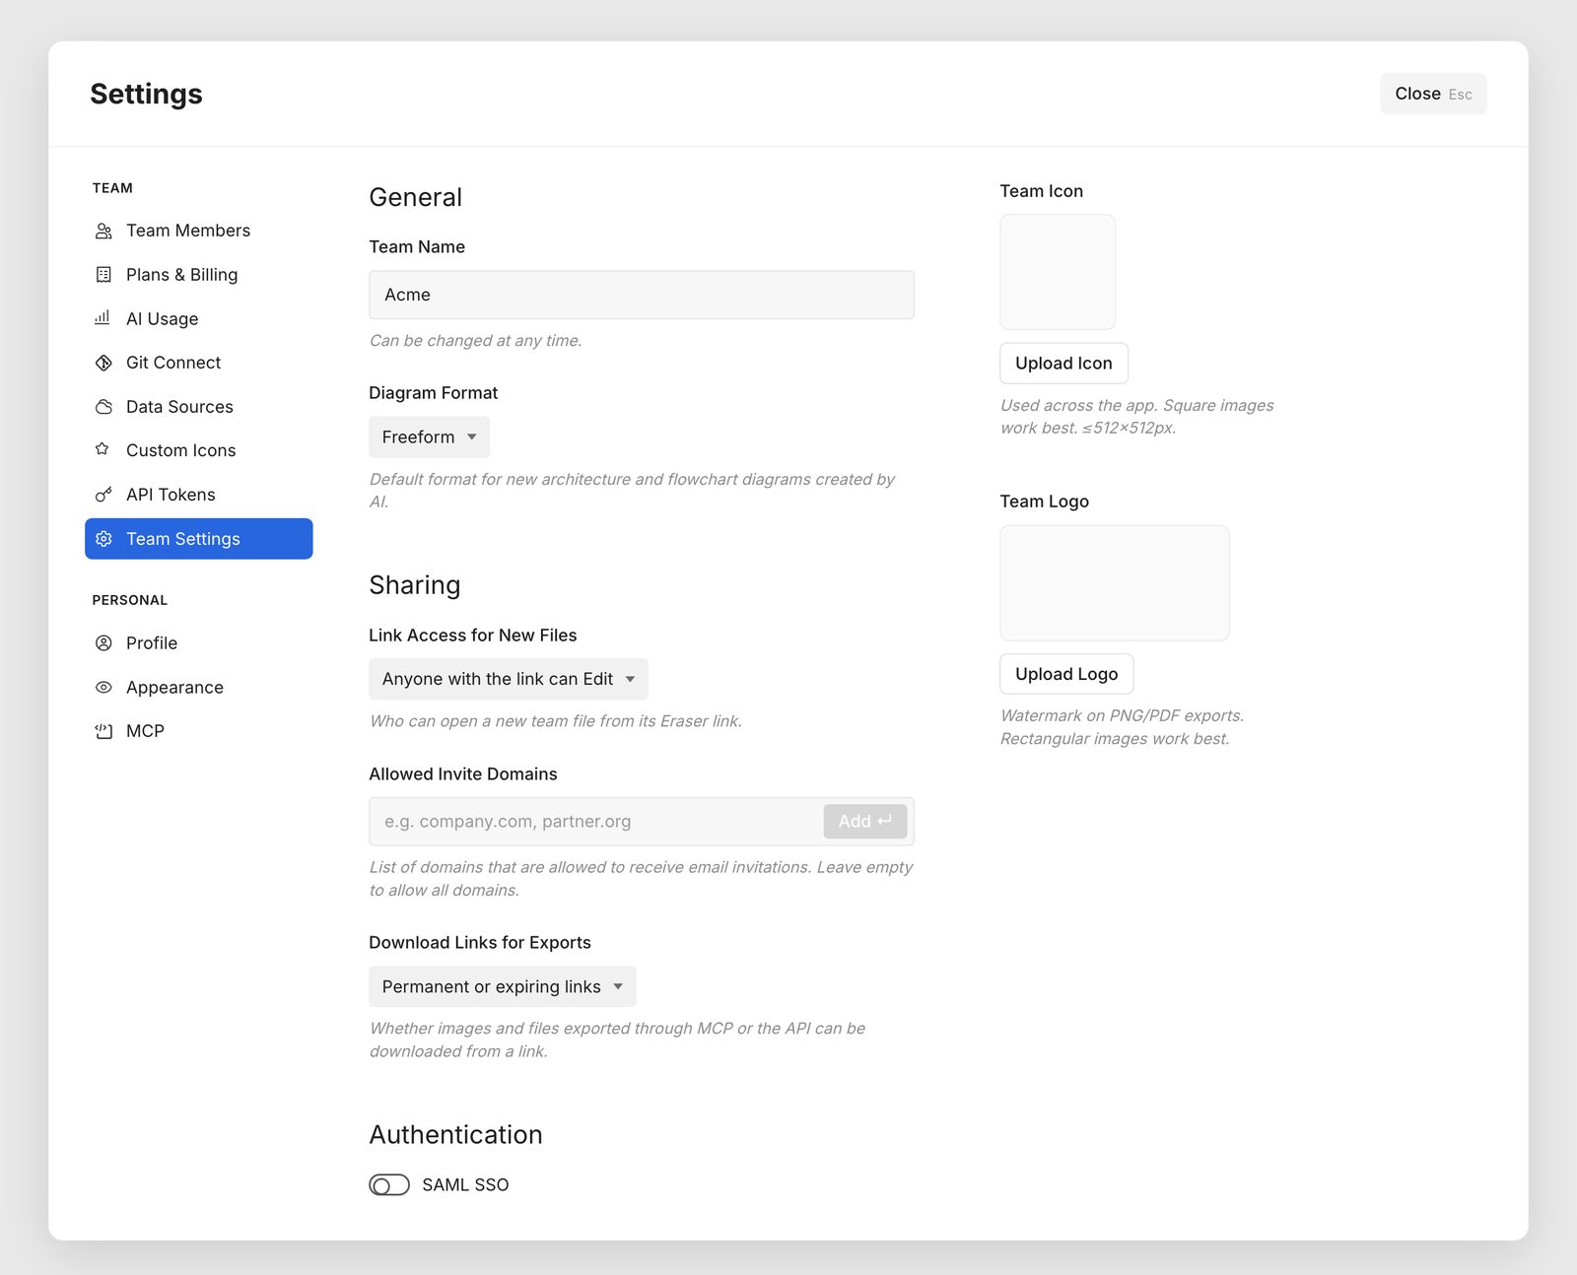Screen dimensions: 1577x1275
Task: Click the Profile user circle icon
Action: point(103,643)
